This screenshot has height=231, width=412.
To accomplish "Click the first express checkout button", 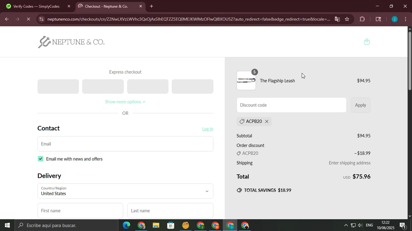I will 58,87.
